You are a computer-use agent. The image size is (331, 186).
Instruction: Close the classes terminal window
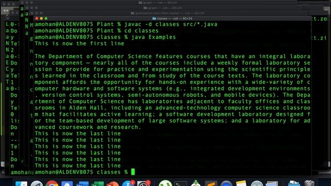[37, 19]
